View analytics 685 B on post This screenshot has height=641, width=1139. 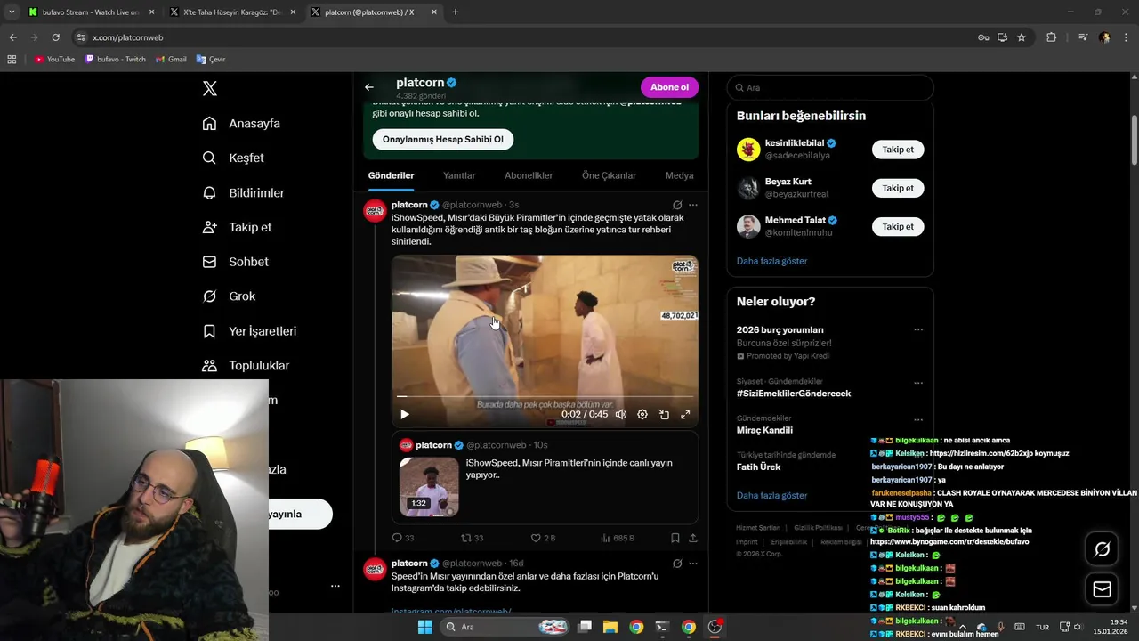point(618,538)
